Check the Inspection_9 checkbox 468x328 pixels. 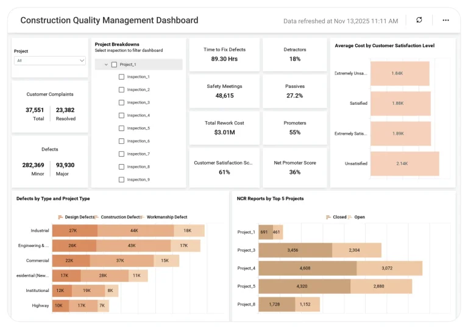(121, 179)
